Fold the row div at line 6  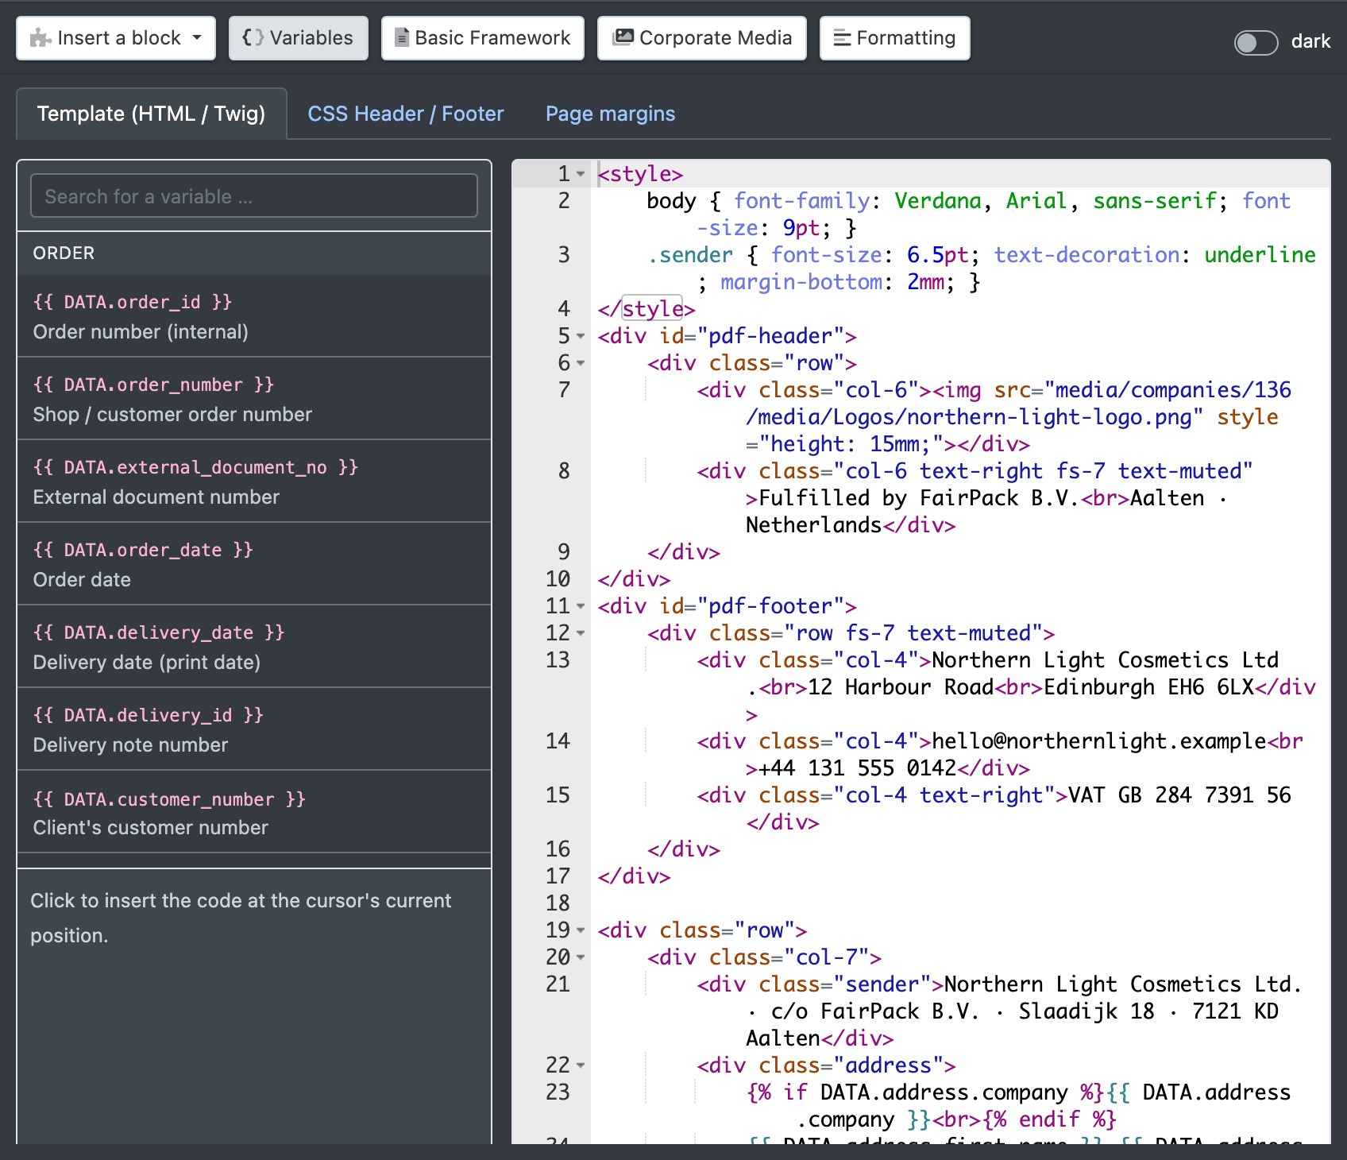coord(581,363)
